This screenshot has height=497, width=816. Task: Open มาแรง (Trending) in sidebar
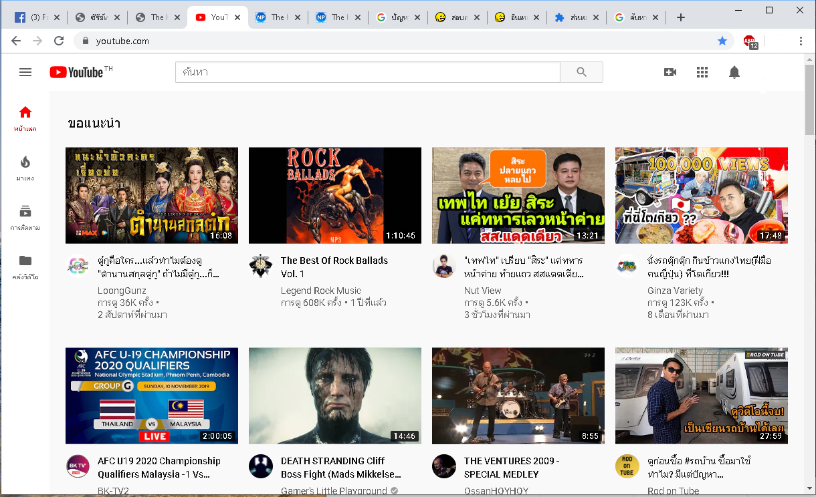[25, 168]
